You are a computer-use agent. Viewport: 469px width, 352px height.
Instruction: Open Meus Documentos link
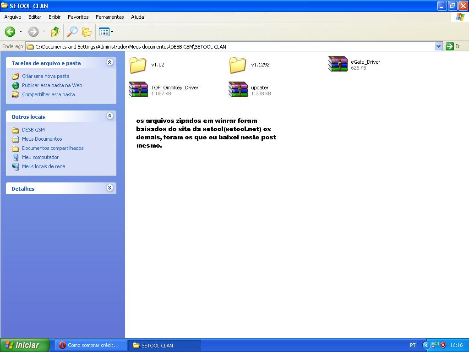42,139
